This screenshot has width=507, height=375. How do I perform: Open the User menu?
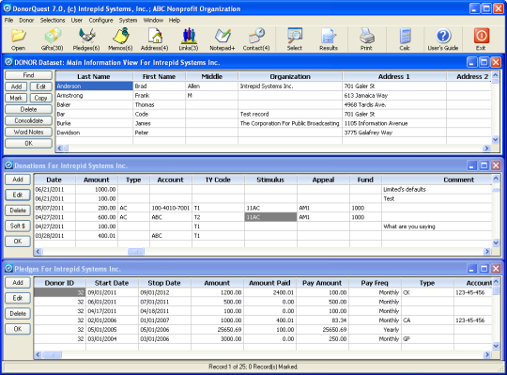pos(77,20)
